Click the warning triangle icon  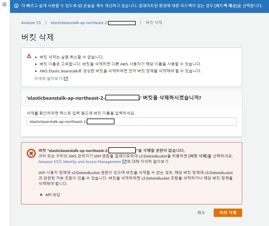[x=29, y=56]
